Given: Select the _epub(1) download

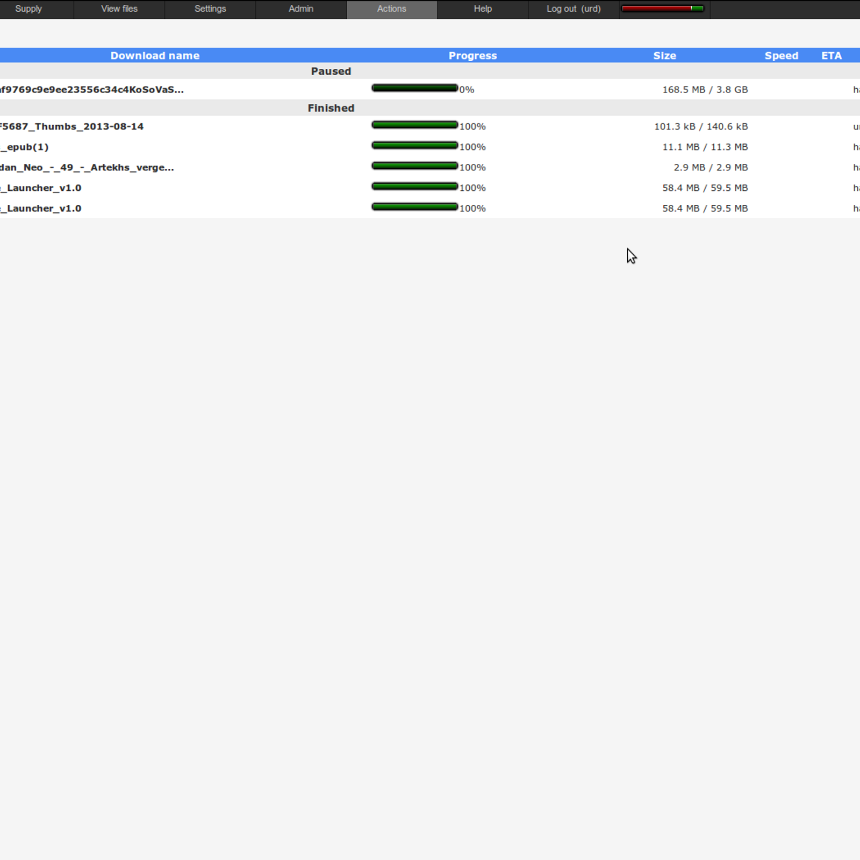Looking at the screenshot, I should tap(24, 147).
